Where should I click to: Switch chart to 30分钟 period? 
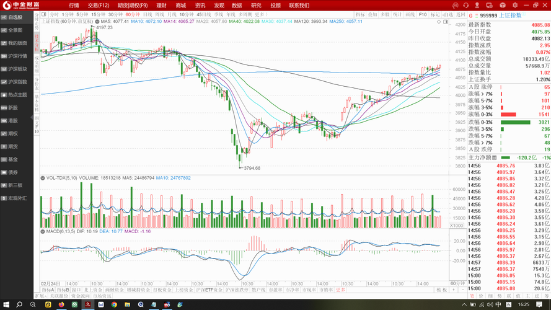coord(115,14)
